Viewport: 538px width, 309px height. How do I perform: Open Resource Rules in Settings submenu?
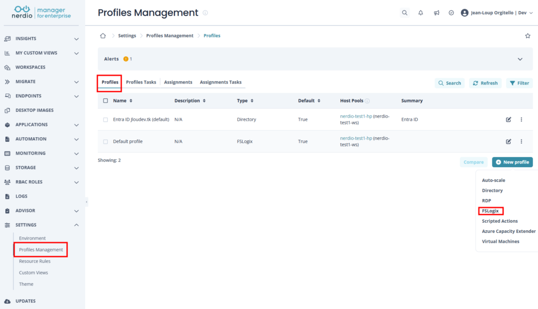(35, 261)
